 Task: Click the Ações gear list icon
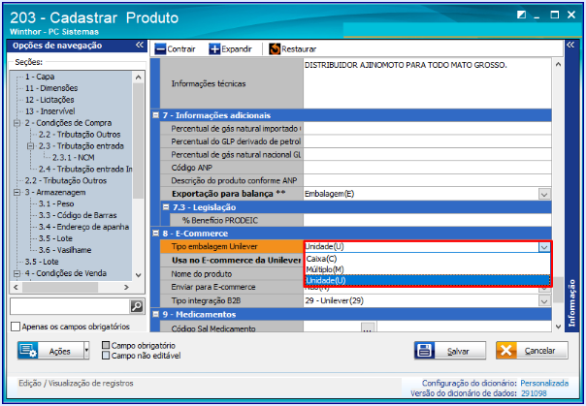click(28, 351)
